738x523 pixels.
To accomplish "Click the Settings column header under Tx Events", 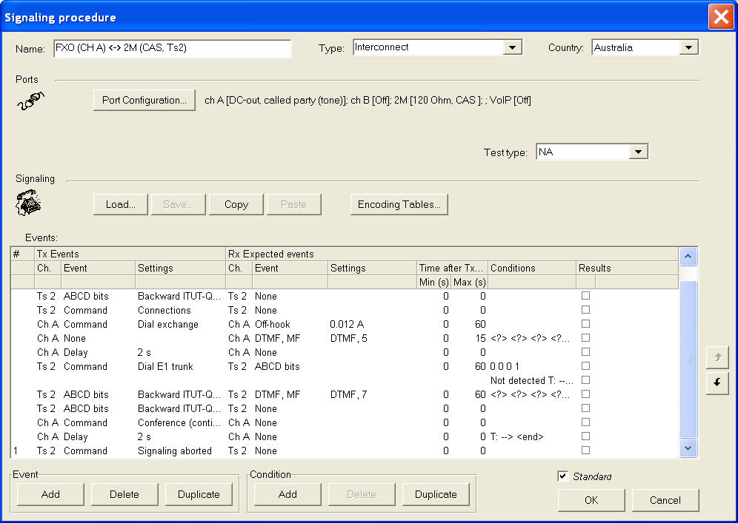I will (180, 268).
